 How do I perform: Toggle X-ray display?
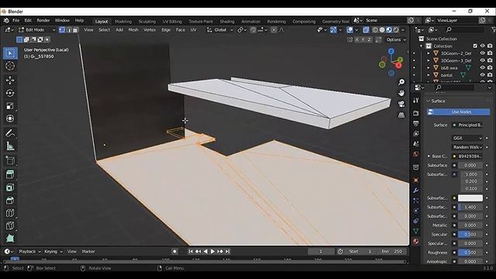366,29
